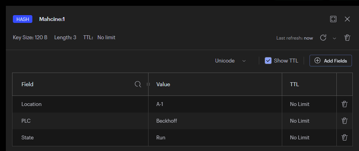Click the TTL No limit value in header
The height and width of the screenshot is (151, 359).
point(106,37)
